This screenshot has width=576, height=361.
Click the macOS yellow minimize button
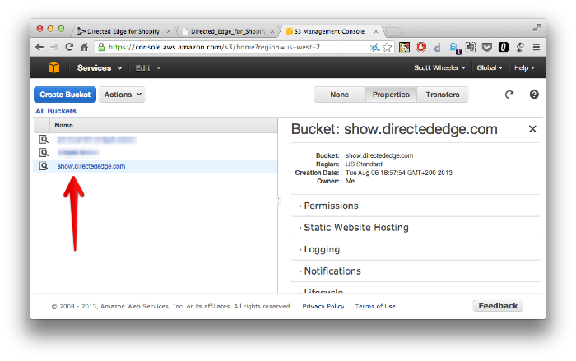click(x=51, y=29)
